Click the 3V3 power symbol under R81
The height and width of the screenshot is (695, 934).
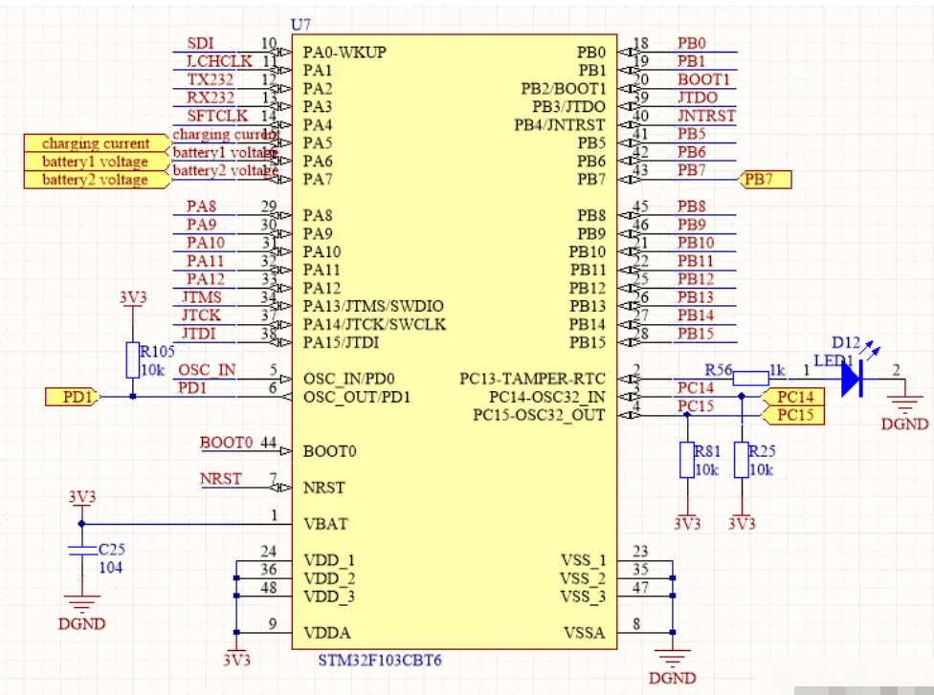687,522
